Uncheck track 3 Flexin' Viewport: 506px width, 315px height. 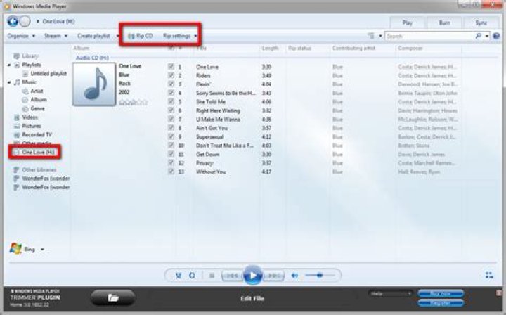[171, 84]
